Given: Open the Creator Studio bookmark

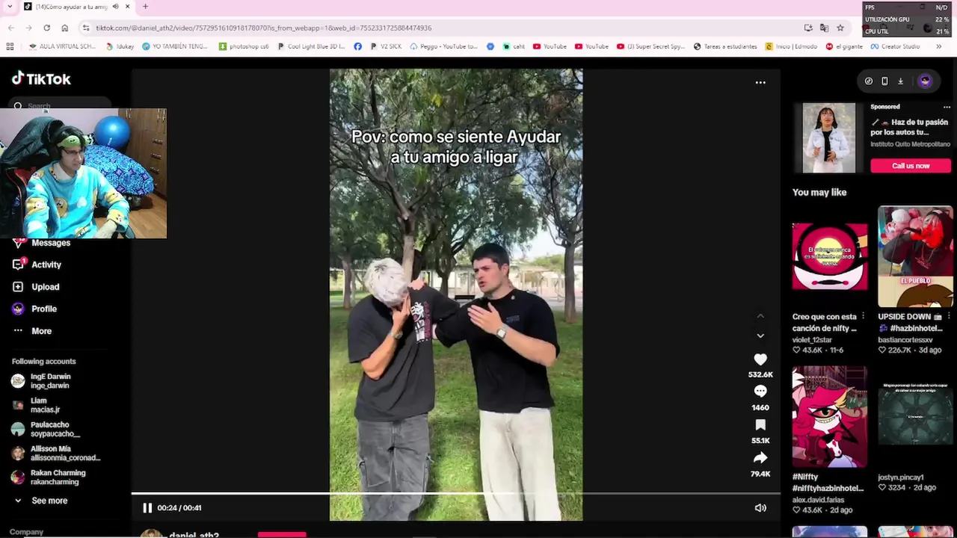Looking at the screenshot, I should pyautogui.click(x=895, y=46).
